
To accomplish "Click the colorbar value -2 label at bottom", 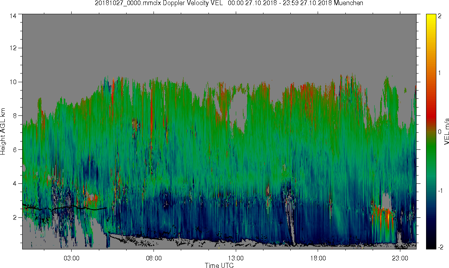I will (x=440, y=247).
